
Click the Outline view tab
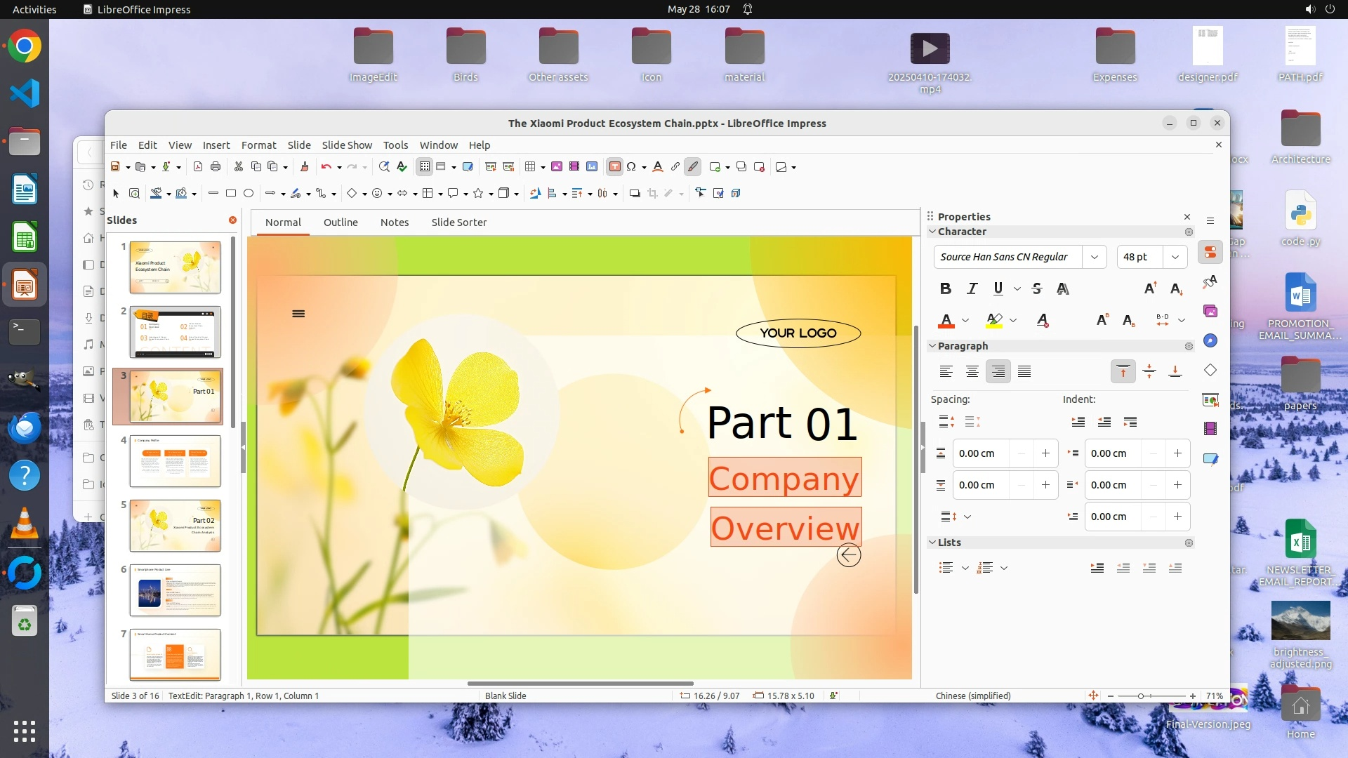coord(341,222)
